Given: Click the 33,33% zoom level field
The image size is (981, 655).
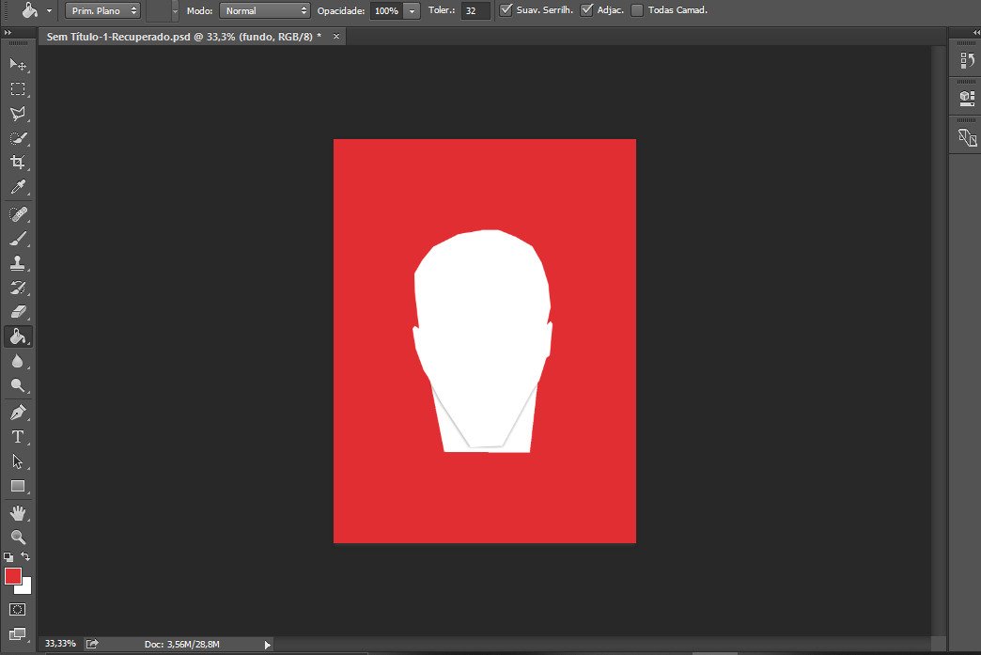Looking at the screenshot, I should pos(60,644).
